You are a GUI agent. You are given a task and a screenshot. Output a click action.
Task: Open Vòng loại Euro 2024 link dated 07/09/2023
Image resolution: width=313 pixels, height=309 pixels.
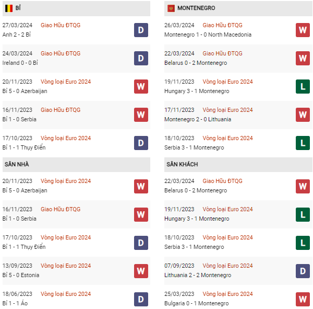coord(227,266)
